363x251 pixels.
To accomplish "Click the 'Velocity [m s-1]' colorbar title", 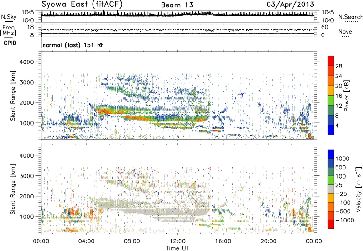I will point(358,189).
